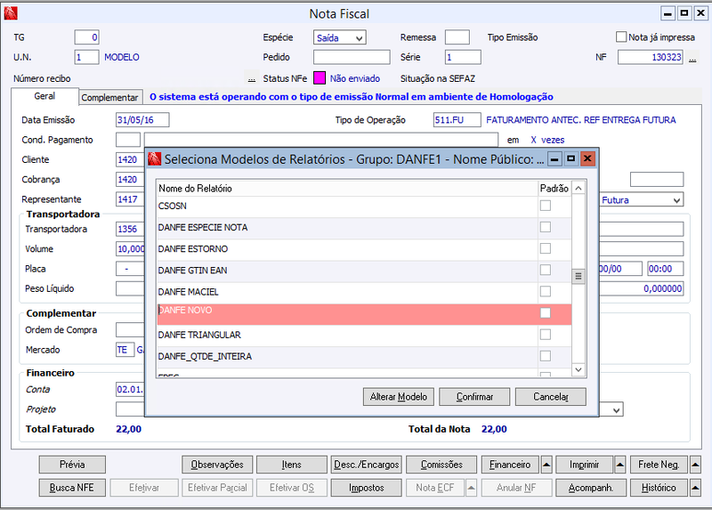This screenshot has width=712, height=510.
Task: Click the report list scroll down arrow
Action: coord(578,369)
